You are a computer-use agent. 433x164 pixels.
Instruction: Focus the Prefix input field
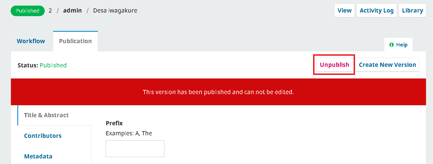135,149
